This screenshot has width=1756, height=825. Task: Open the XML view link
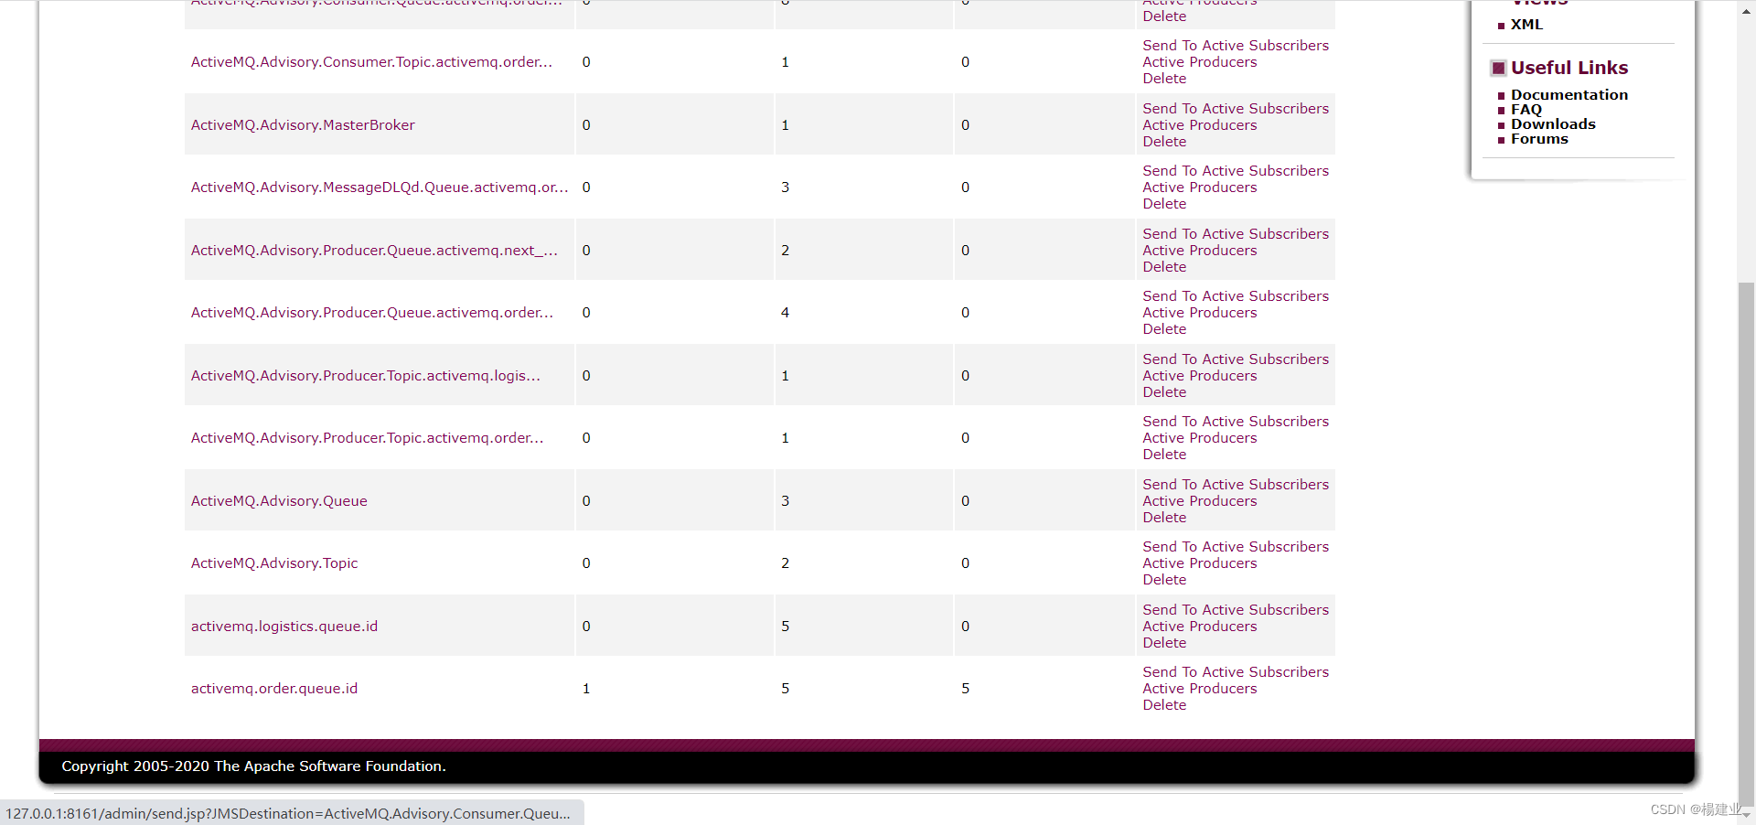coord(1526,25)
